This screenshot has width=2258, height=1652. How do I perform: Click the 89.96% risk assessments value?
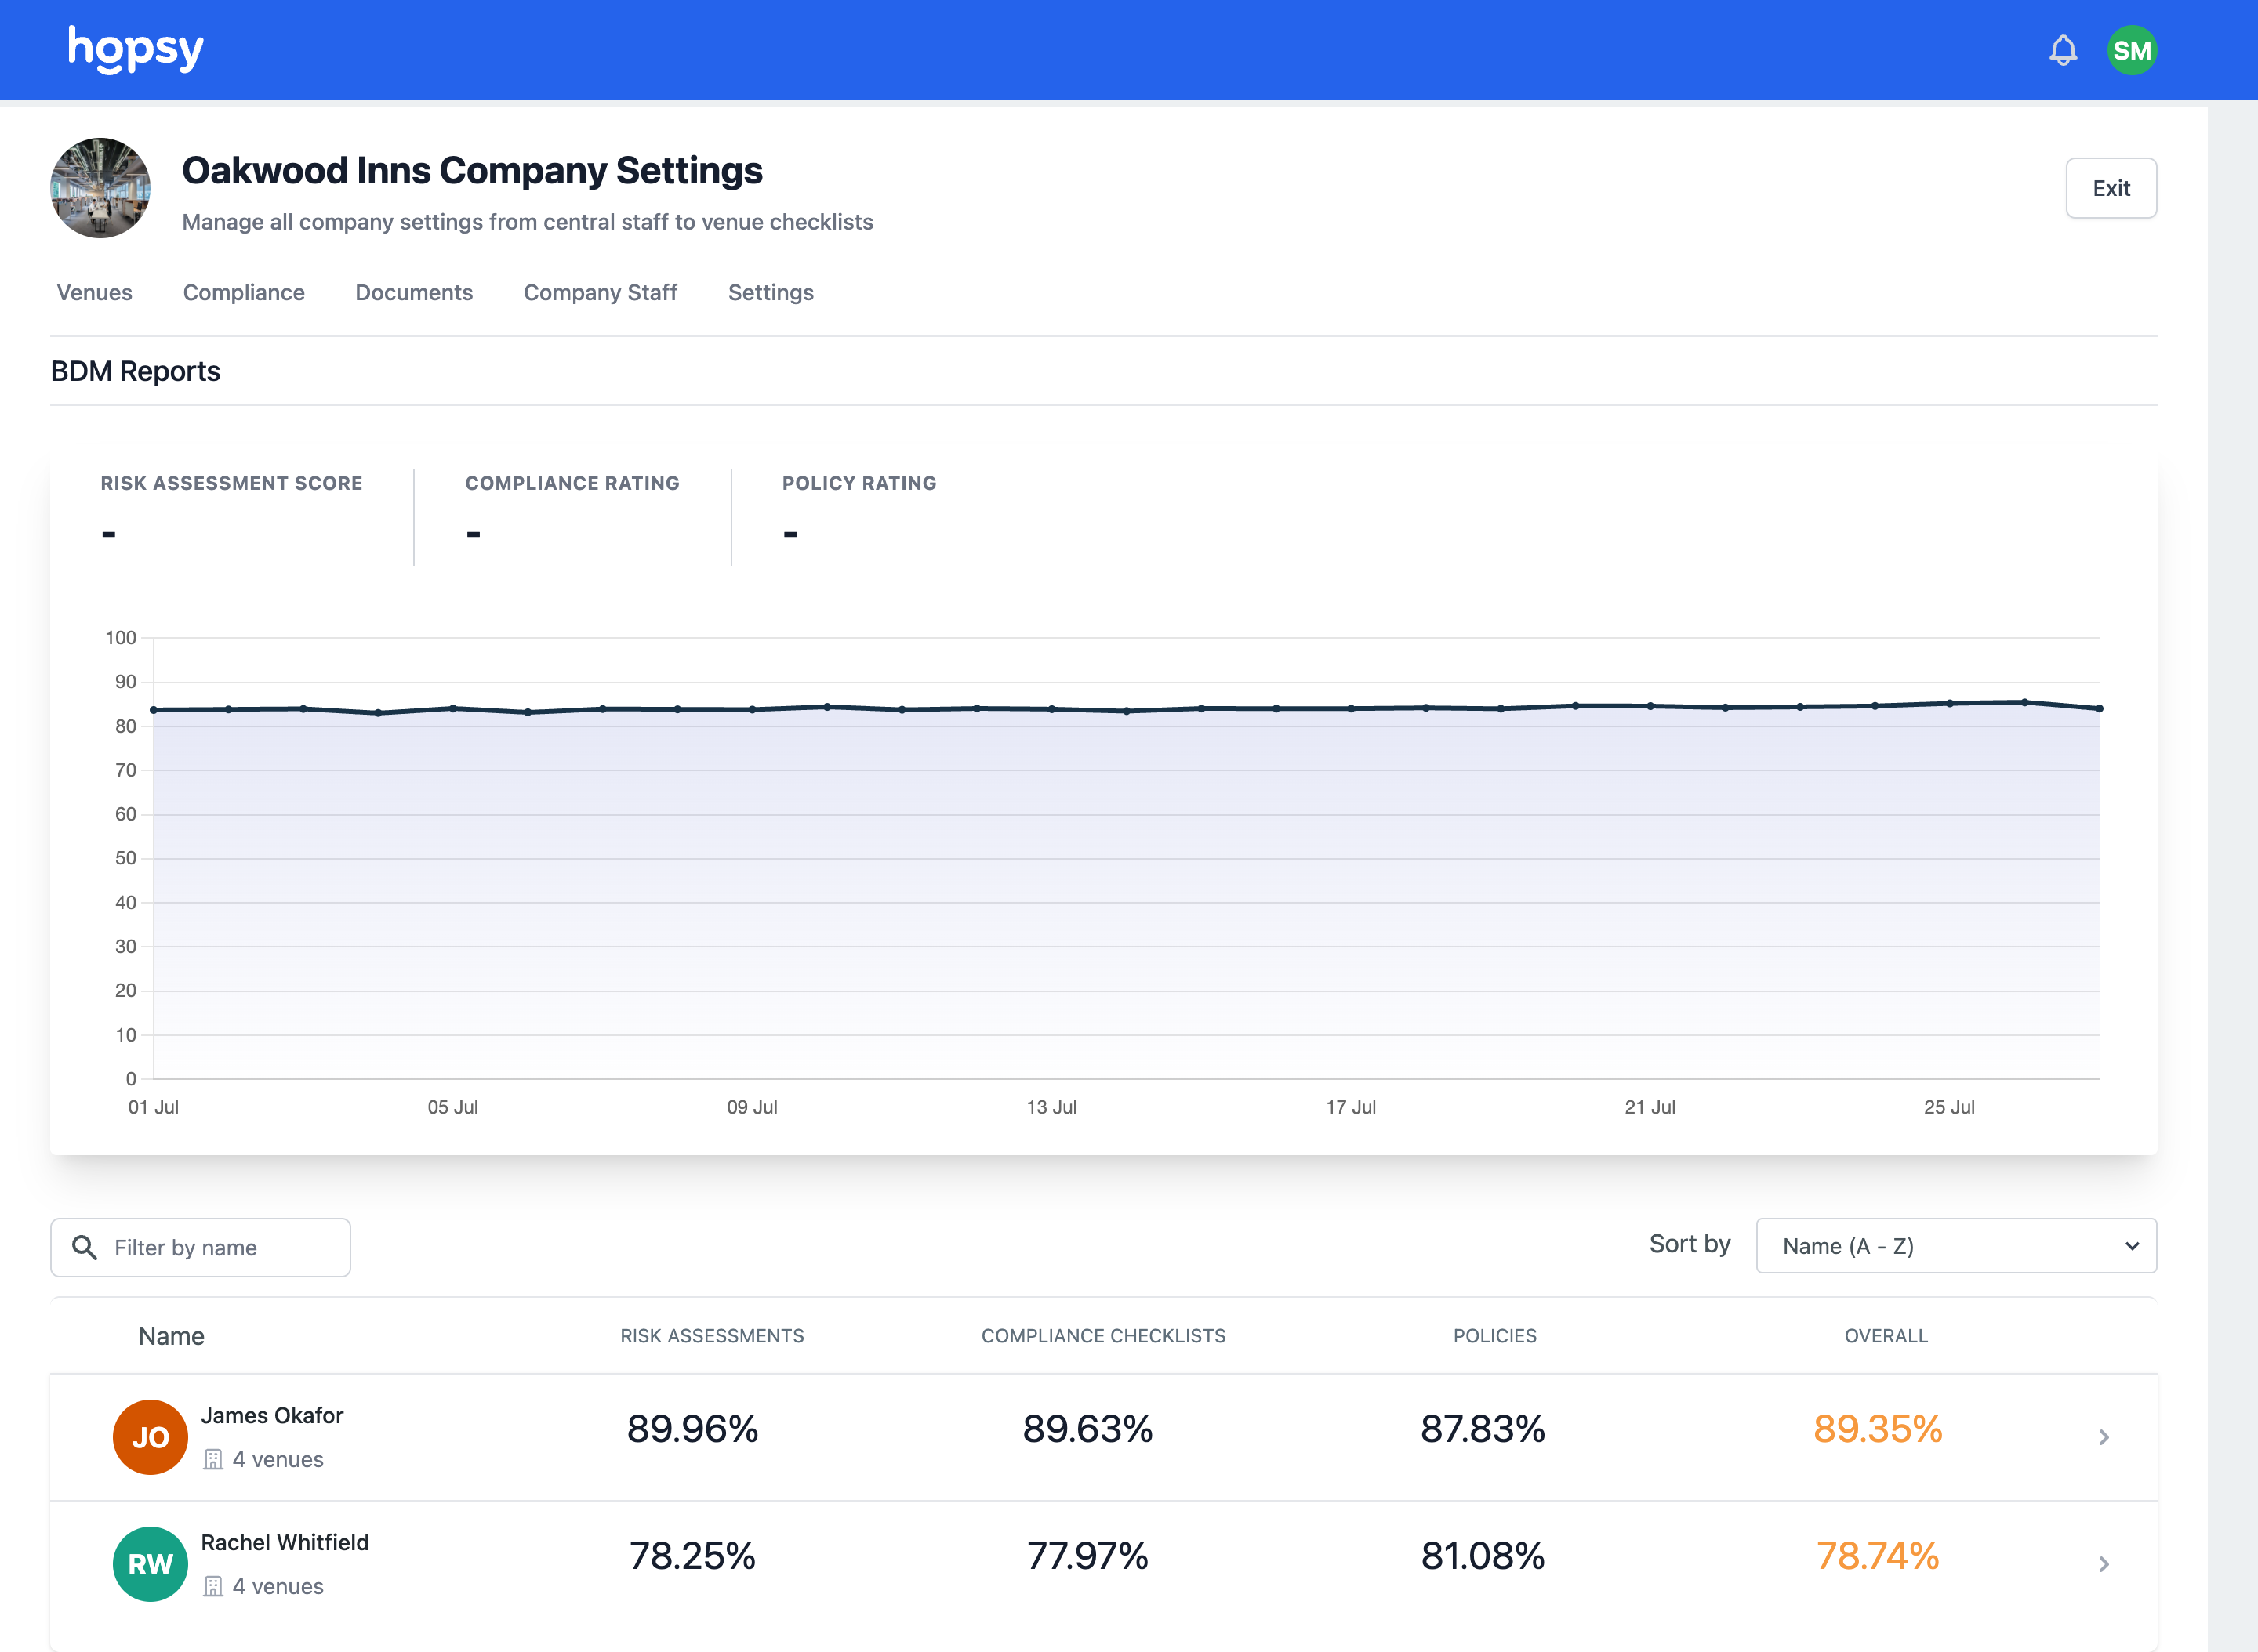[692, 1429]
